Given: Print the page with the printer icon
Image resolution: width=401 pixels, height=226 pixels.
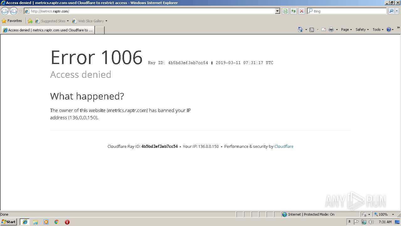Looking at the screenshot, I should [x=331, y=30].
